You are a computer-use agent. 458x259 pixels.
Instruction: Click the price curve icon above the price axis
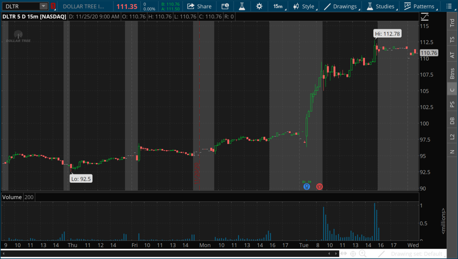424,17
